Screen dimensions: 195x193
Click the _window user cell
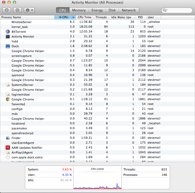[154, 22]
